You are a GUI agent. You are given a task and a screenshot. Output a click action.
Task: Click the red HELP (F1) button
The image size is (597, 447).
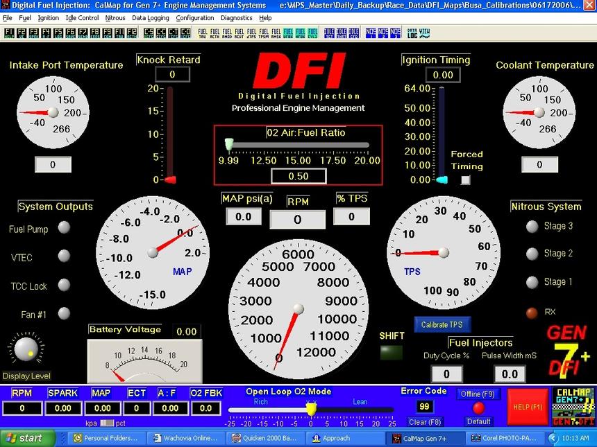[528, 407]
